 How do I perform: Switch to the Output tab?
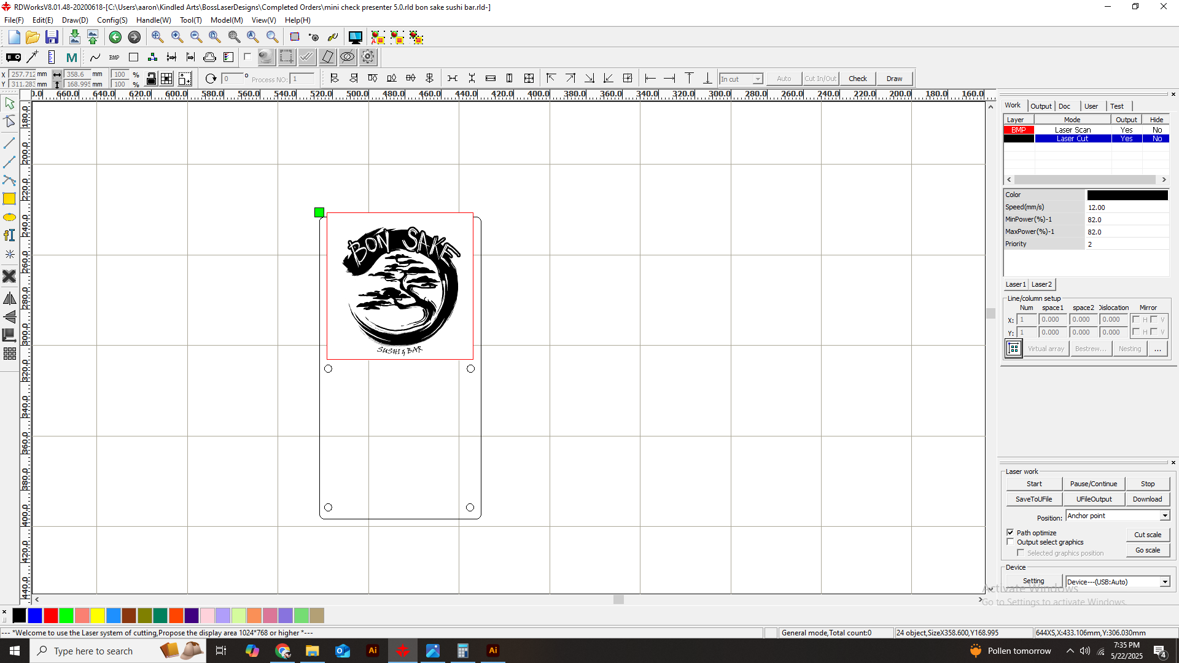1041,106
